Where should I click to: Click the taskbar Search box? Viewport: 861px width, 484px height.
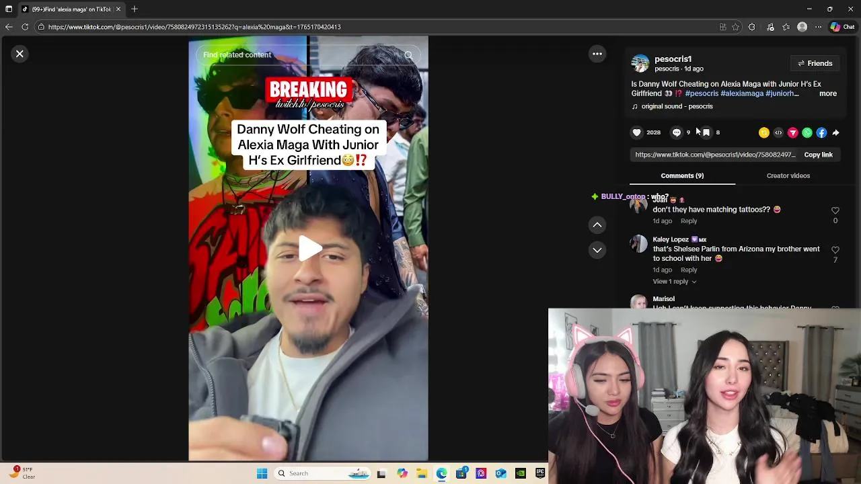click(x=323, y=473)
